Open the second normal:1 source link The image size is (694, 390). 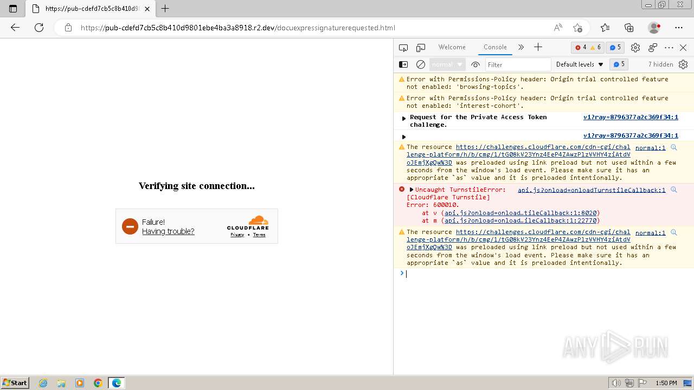coord(650,232)
